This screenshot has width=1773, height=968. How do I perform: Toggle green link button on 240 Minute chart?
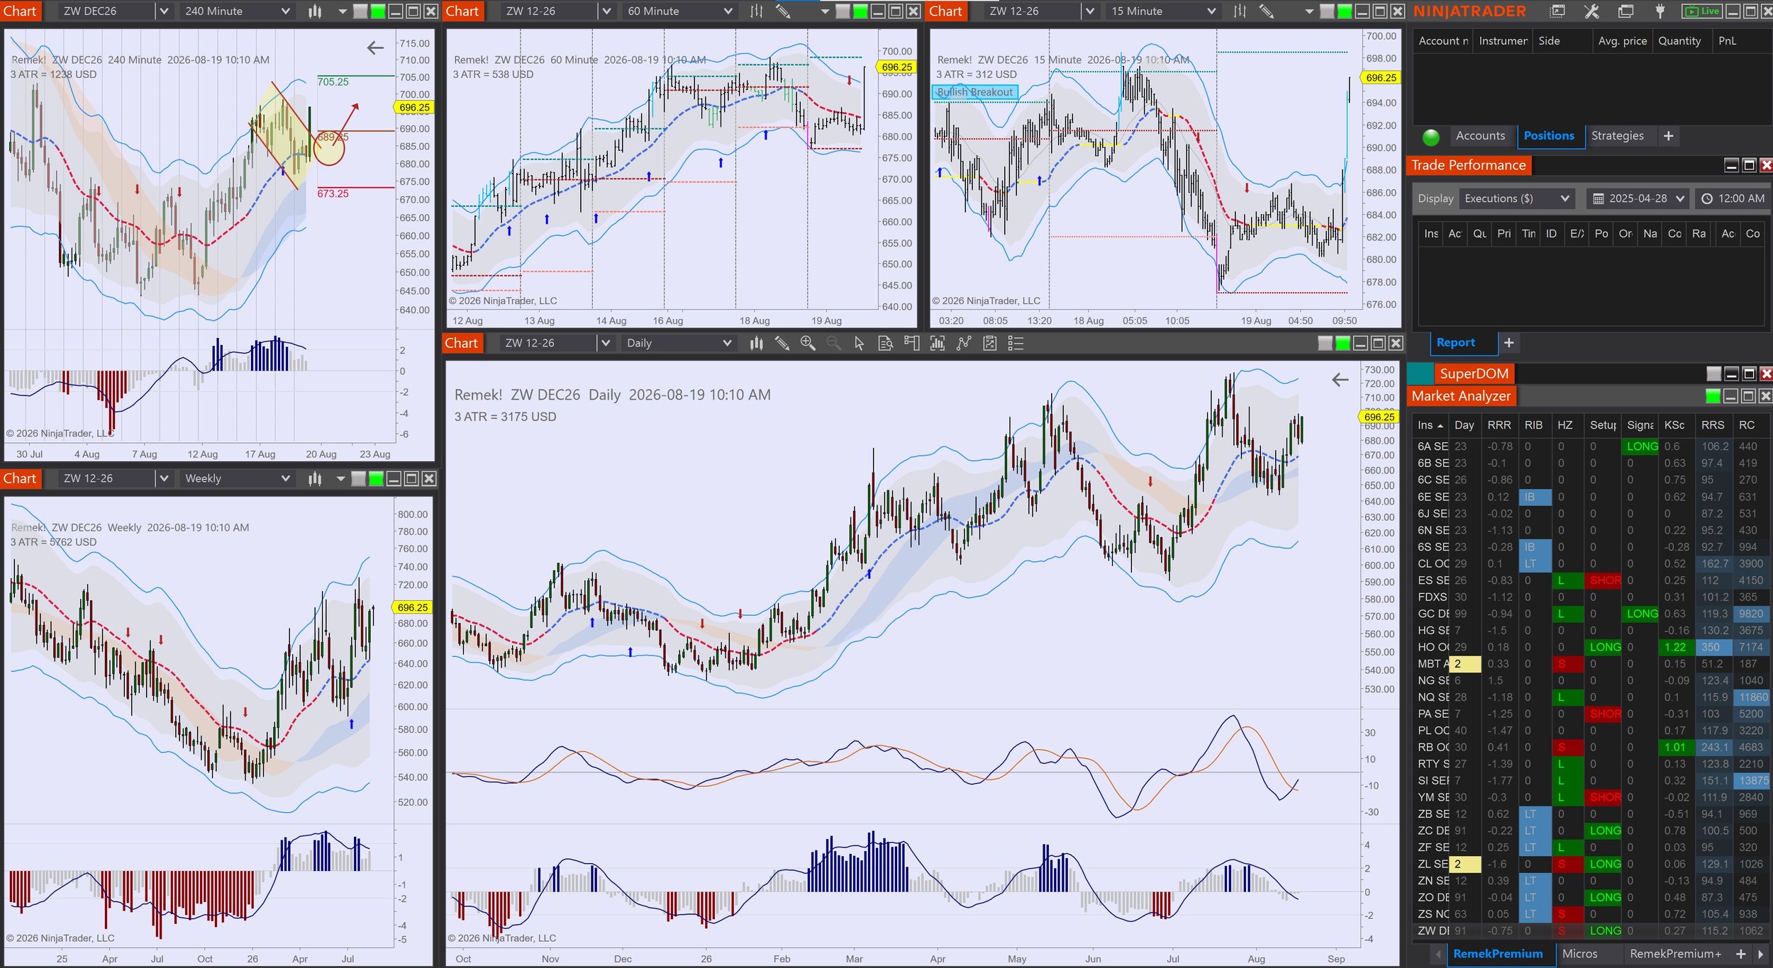click(x=377, y=11)
